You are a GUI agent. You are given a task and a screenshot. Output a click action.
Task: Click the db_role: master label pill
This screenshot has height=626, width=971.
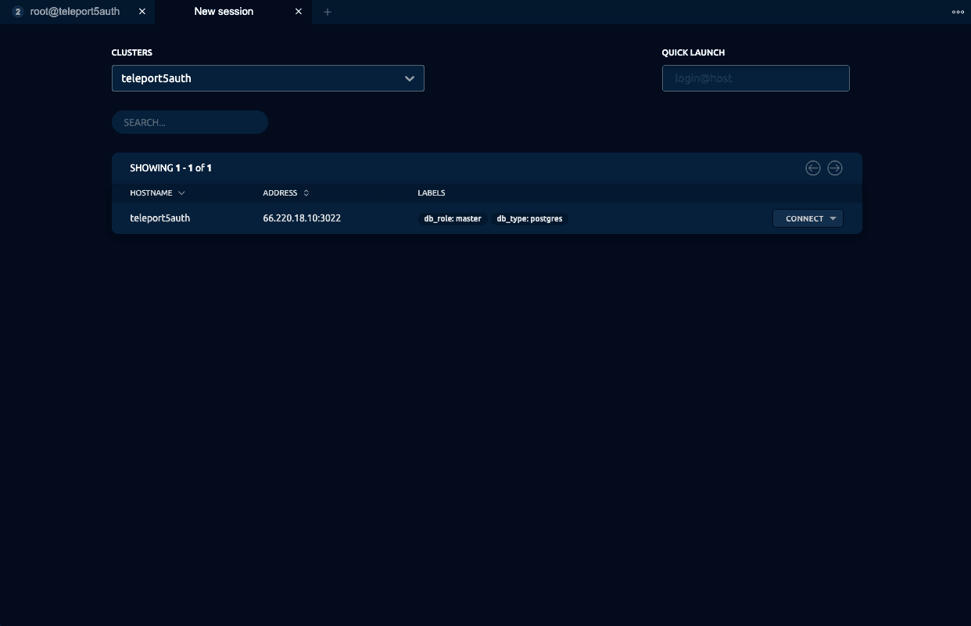point(452,218)
